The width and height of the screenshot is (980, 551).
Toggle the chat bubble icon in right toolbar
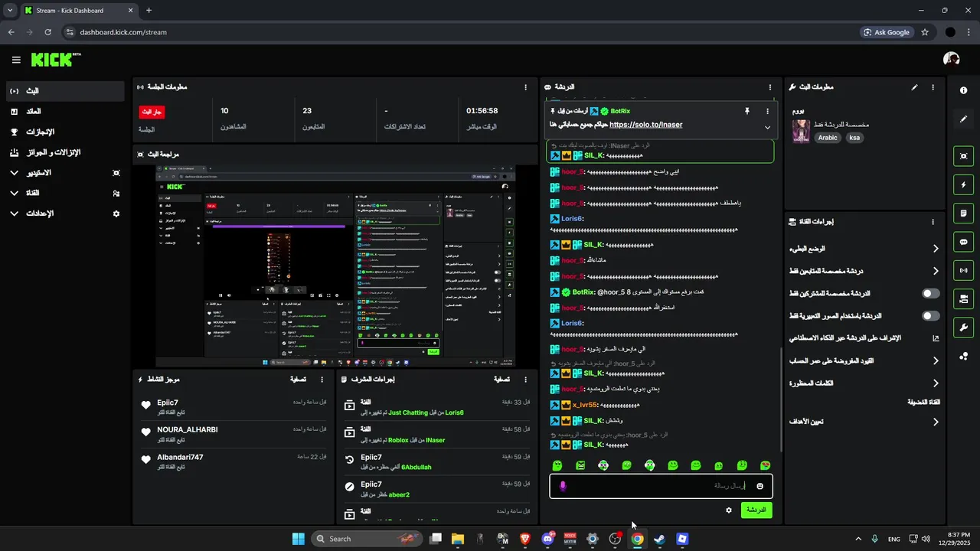point(963,242)
